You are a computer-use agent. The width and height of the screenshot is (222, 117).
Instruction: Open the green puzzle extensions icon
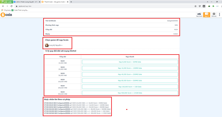[213, 6]
